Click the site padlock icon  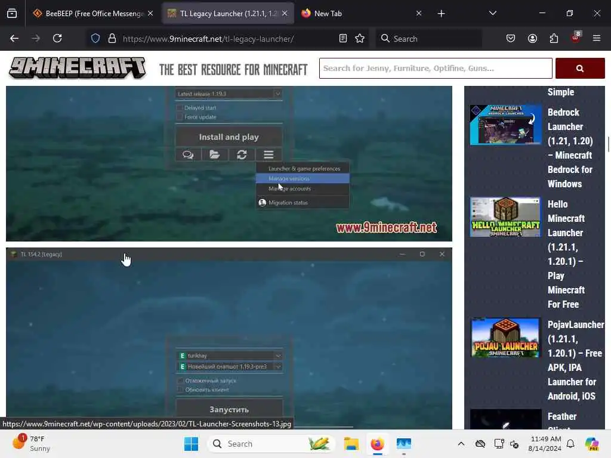pyautogui.click(x=112, y=39)
